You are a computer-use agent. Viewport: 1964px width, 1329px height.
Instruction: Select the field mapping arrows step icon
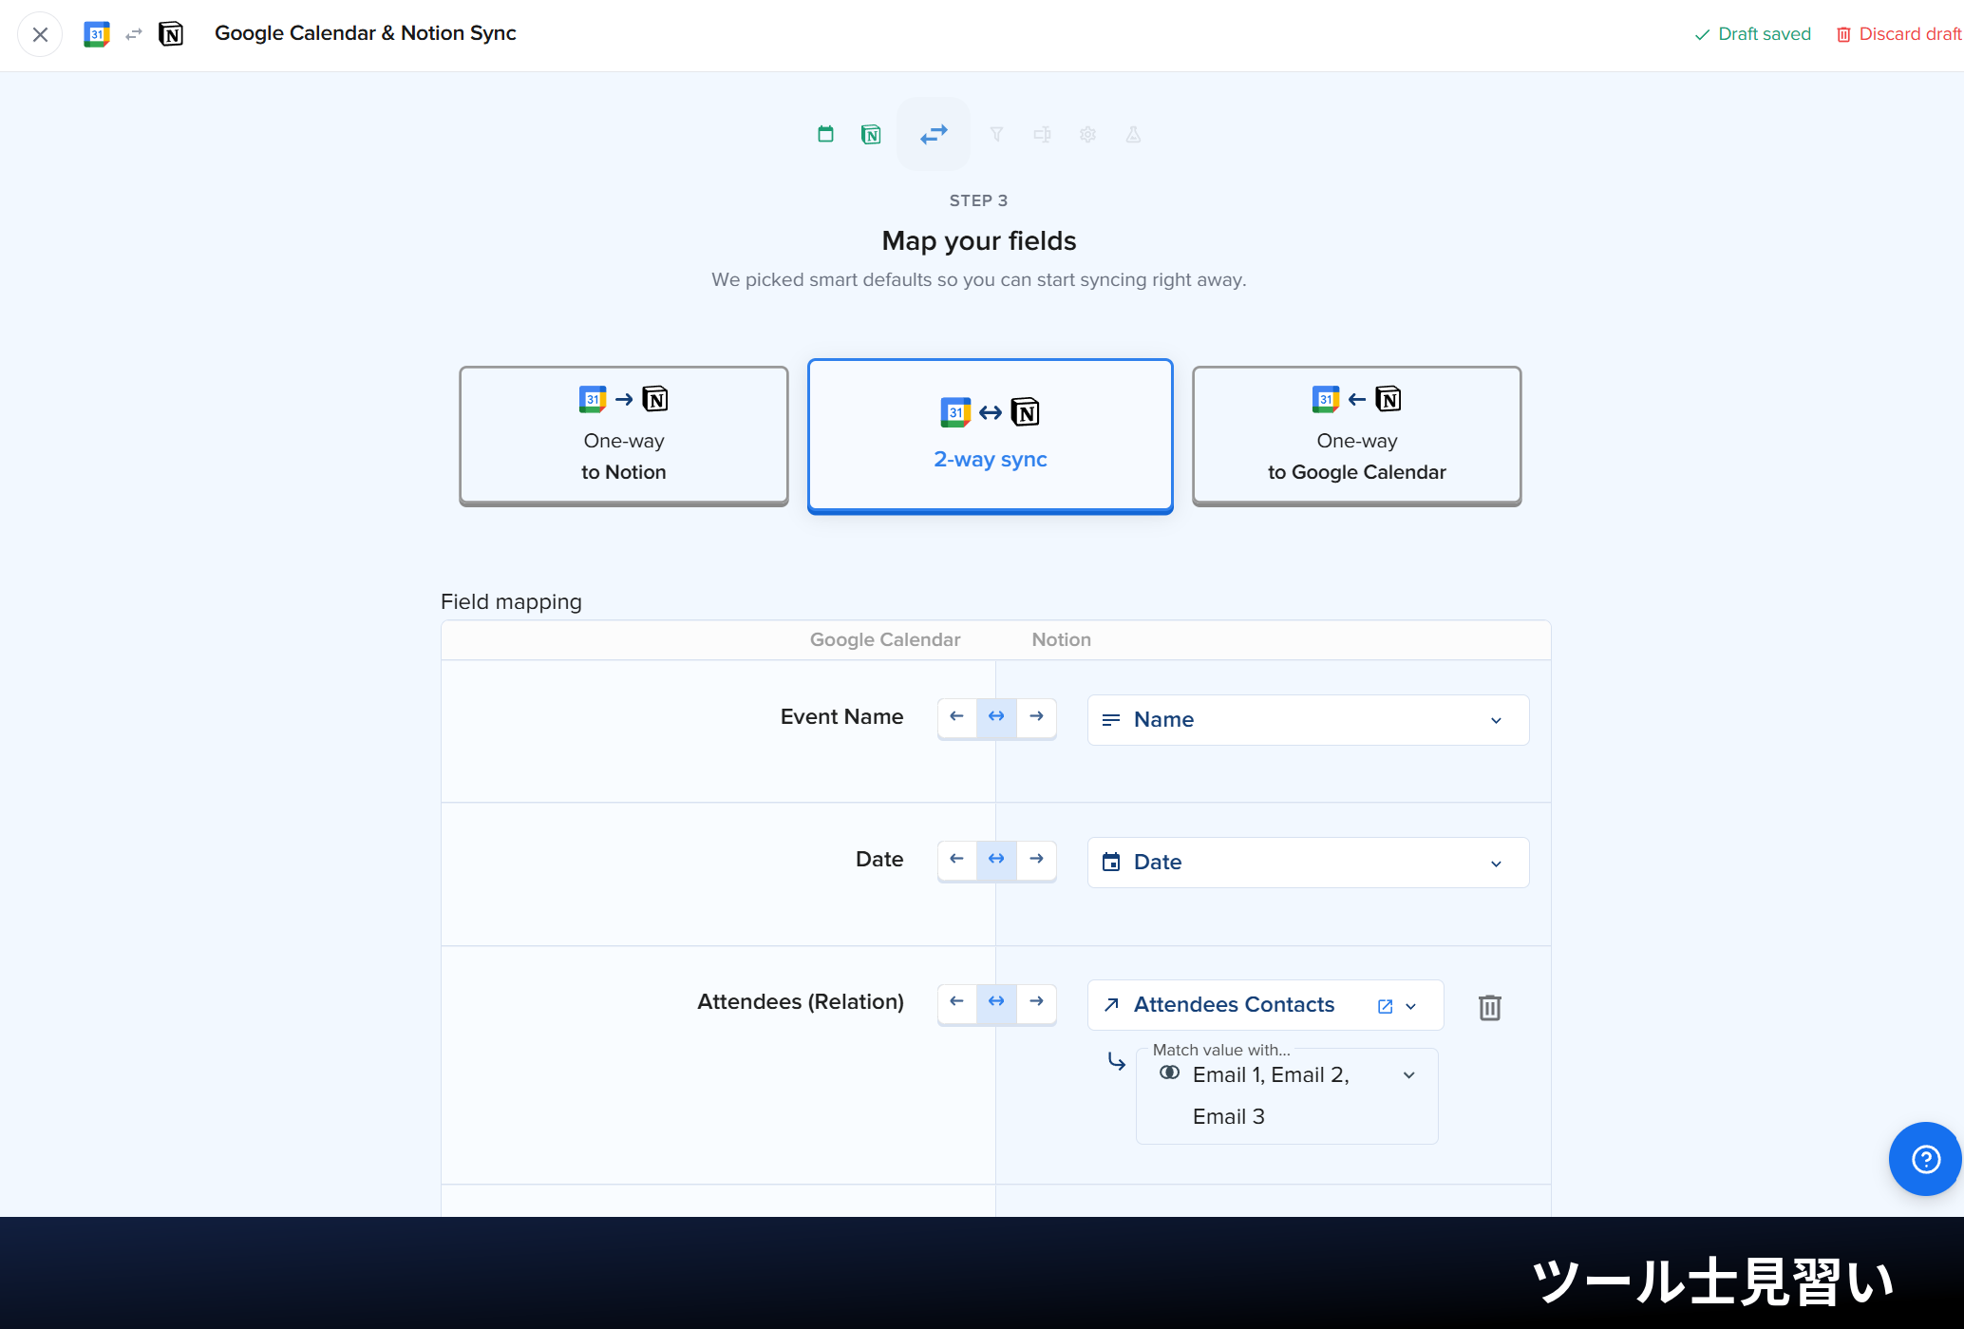[x=934, y=134]
